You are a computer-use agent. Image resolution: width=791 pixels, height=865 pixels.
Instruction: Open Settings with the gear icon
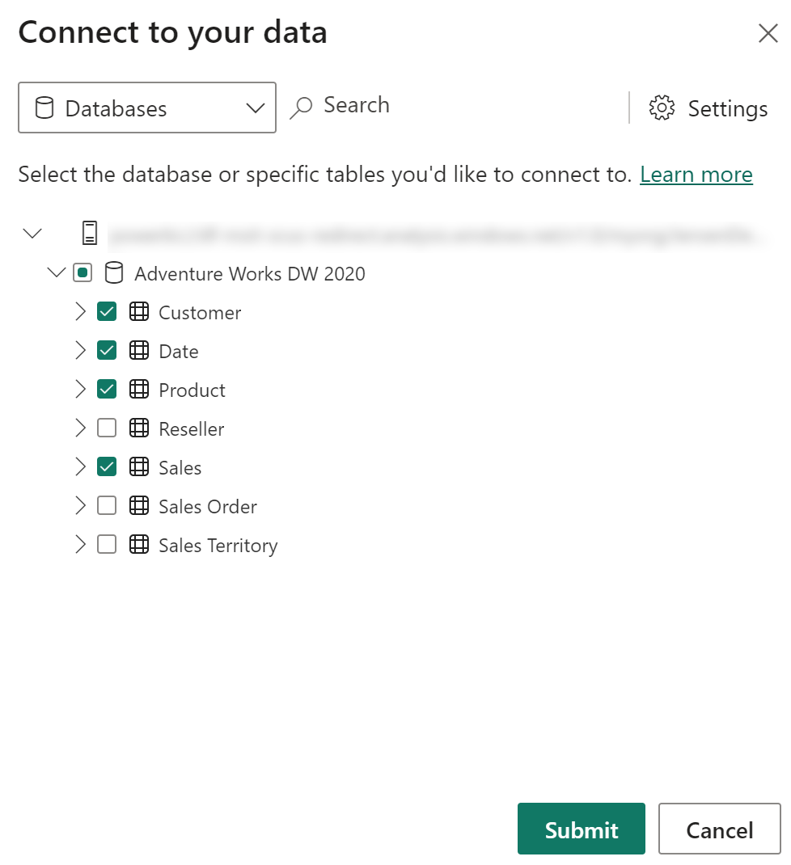[x=662, y=108]
